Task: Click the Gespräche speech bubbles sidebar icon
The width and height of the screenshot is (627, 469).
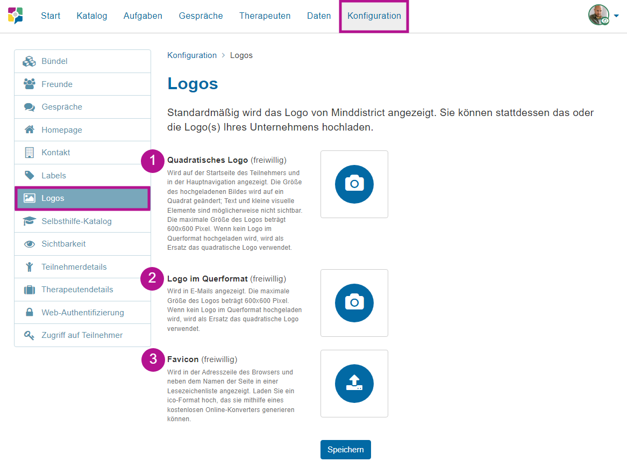Action: click(x=29, y=107)
